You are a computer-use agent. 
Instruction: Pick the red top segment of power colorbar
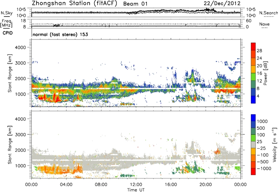[253, 47]
